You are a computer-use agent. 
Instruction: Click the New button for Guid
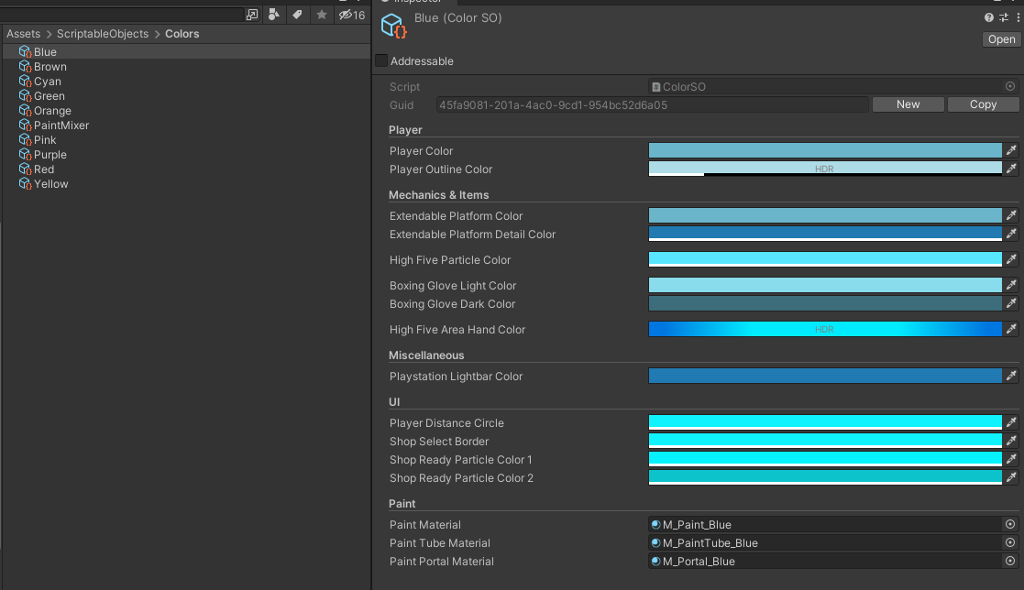[x=908, y=104]
